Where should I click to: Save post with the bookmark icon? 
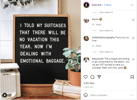pos(132,77)
